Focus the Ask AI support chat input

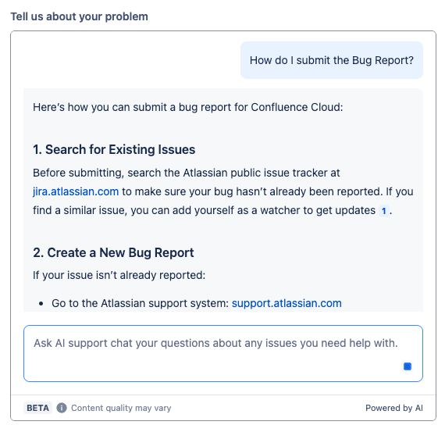(x=223, y=353)
